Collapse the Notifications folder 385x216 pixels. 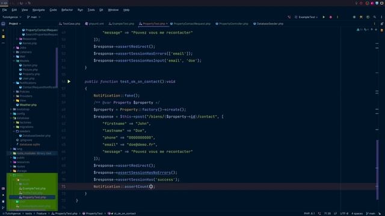coord(14,83)
